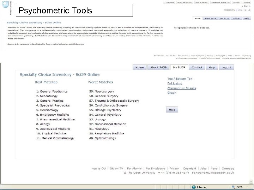
Task: Click the general-enquiries email in lower footer
Action: 213,173
